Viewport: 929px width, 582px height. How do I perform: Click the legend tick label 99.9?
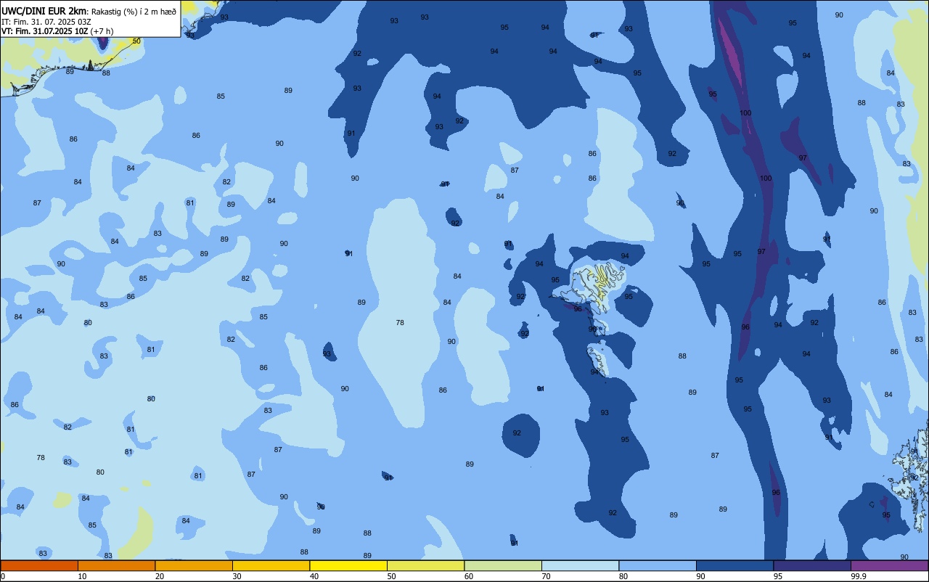coord(859,576)
